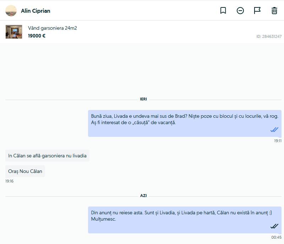Image resolution: width=284 pixels, height=244 pixels.
Task: Click the 19000 € price label
Action: point(37,36)
